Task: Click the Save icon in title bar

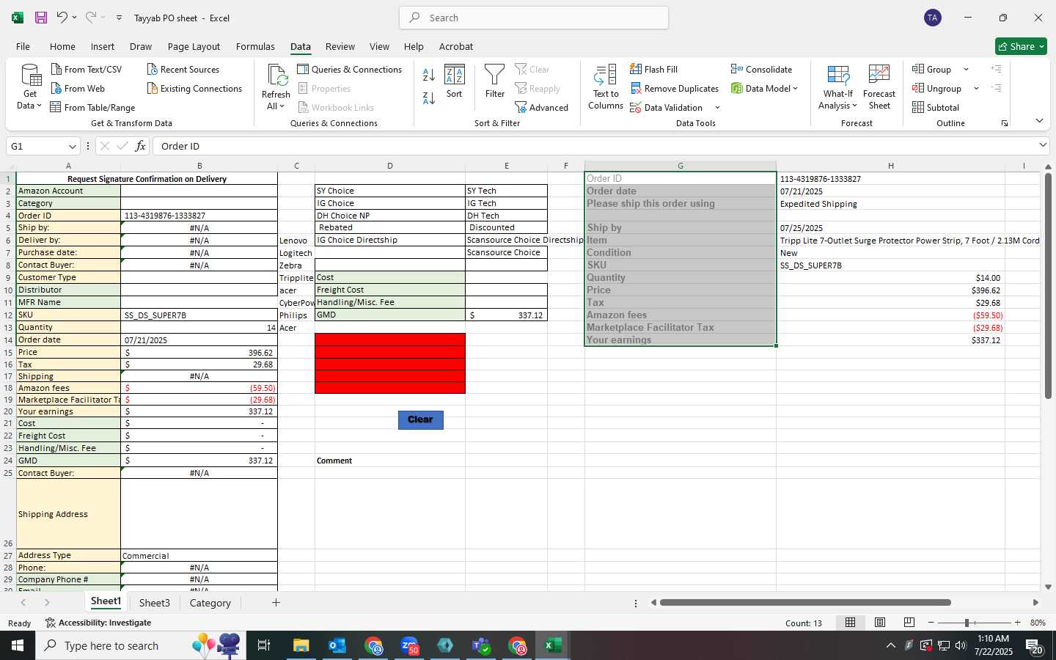Action: point(41,18)
